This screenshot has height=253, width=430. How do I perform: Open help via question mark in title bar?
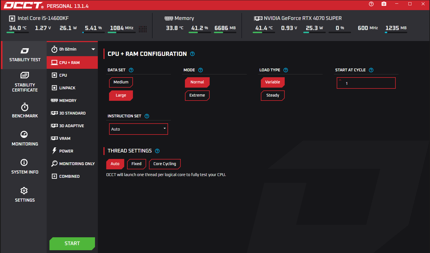371,4
